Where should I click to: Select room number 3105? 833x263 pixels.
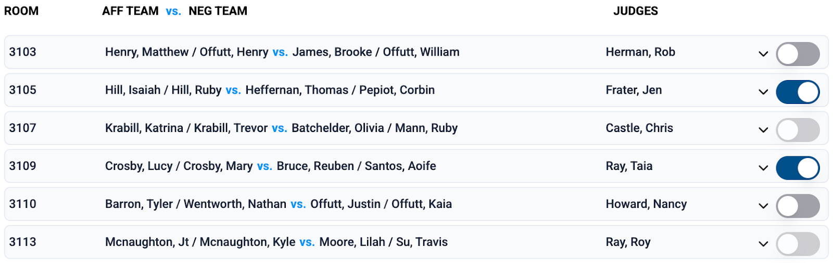(x=23, y=90)
